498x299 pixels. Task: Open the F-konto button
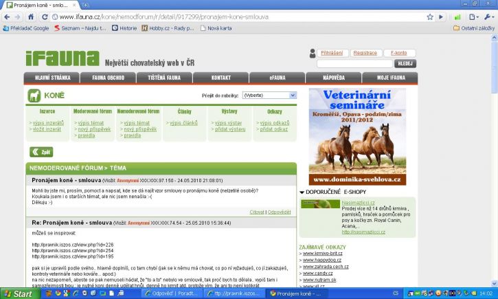pos(399,53)
